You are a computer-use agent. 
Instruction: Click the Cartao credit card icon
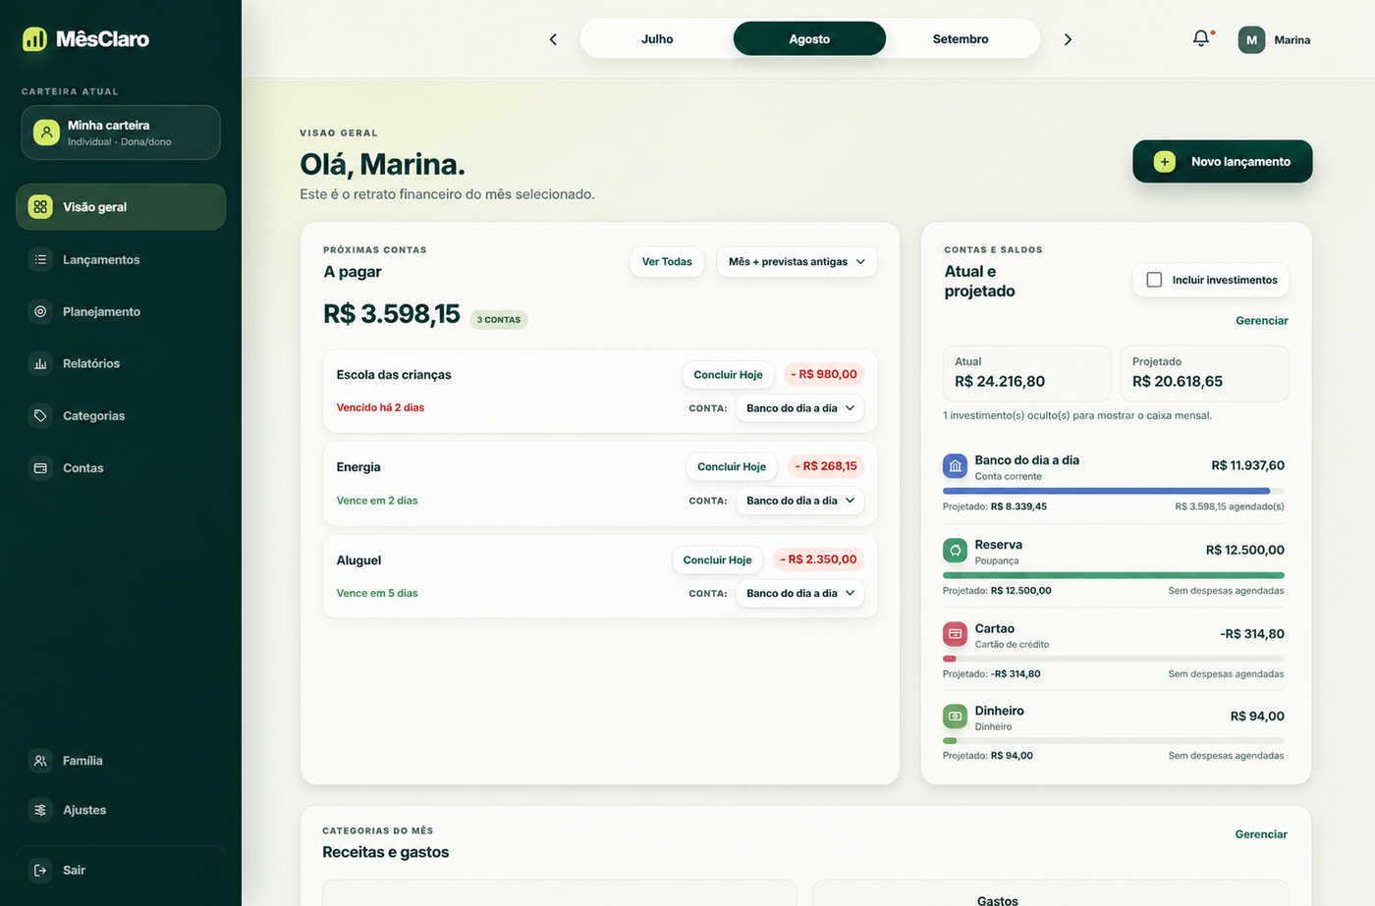(955, 634)
